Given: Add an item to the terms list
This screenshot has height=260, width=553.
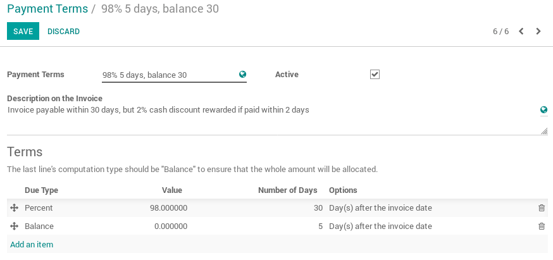Looking at the screenshot, I should (32, 244).
